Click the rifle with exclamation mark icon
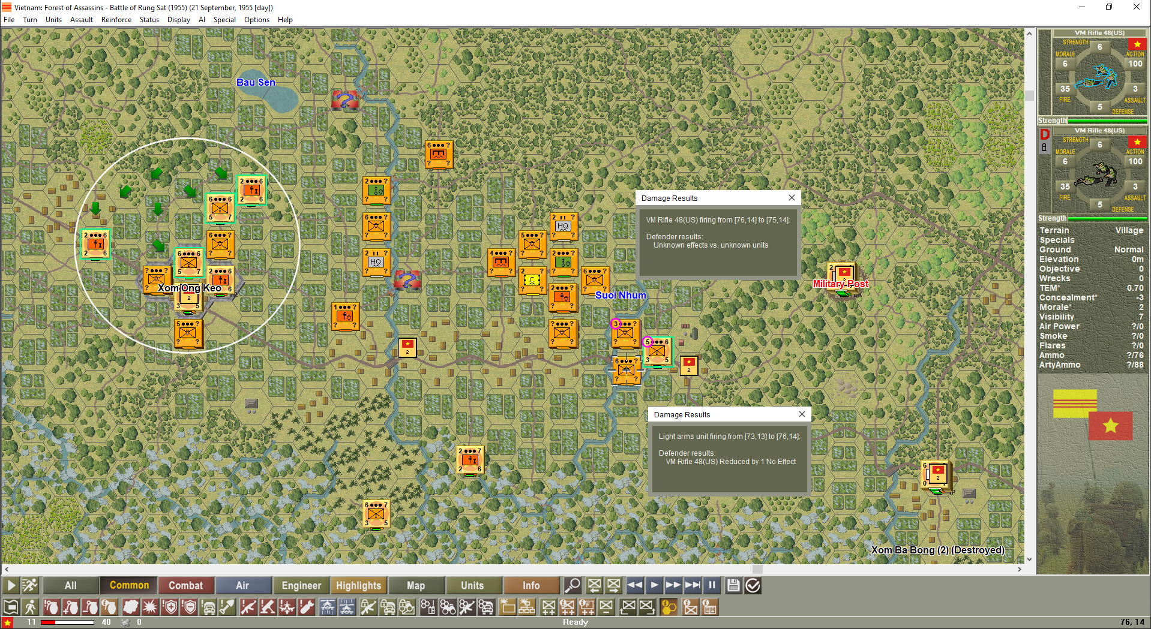 (248, 607)
